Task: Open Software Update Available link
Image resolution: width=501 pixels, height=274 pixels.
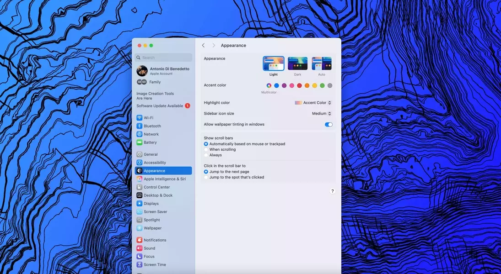Action: 160,106
